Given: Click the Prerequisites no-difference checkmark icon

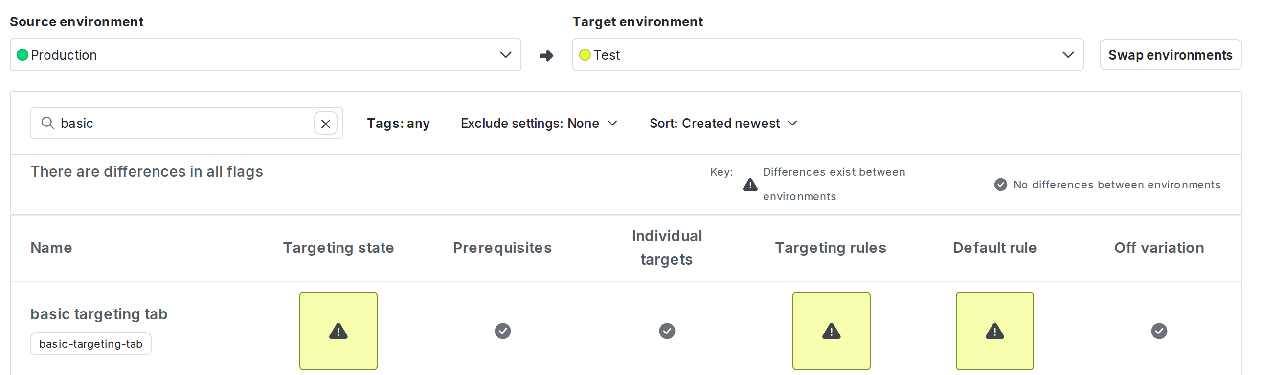Looking at the screenshot, I should (x=502, y=331).
